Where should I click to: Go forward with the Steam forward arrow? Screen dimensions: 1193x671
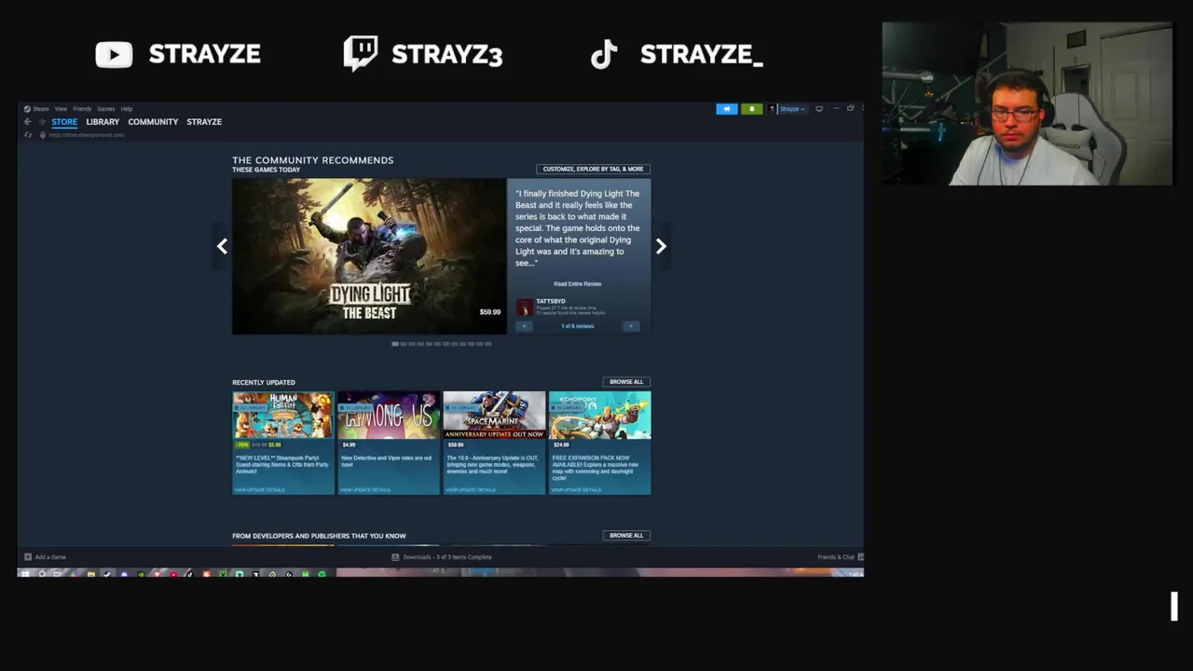tap(41, 122)
